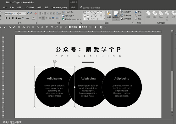Expand the 形状填充 shape fill dropdown
176x124 pixels.
click(127, 12)
